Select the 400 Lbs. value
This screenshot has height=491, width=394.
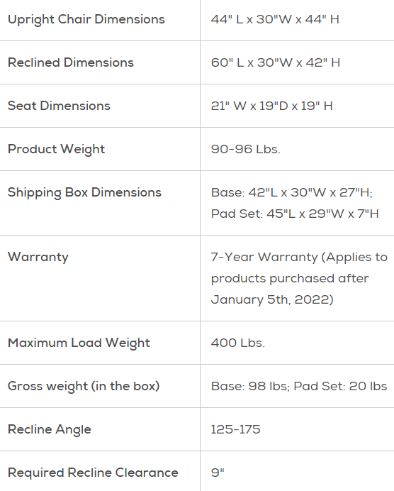pos(238,343)
